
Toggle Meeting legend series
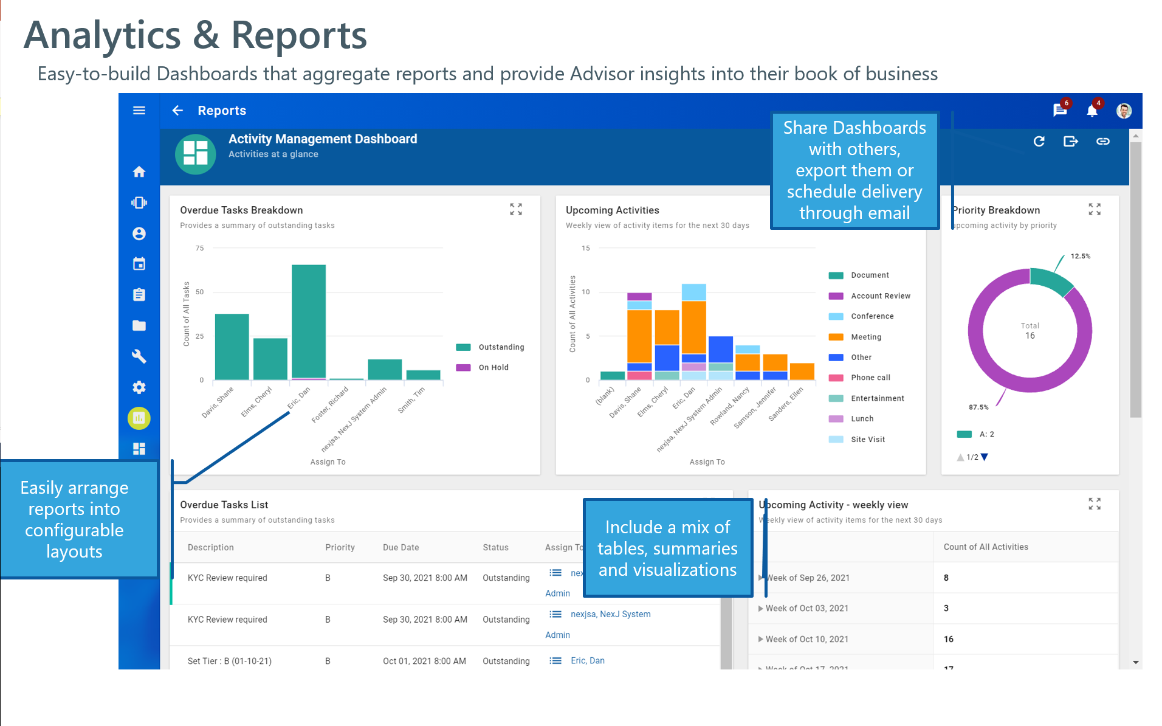(855, 337)
